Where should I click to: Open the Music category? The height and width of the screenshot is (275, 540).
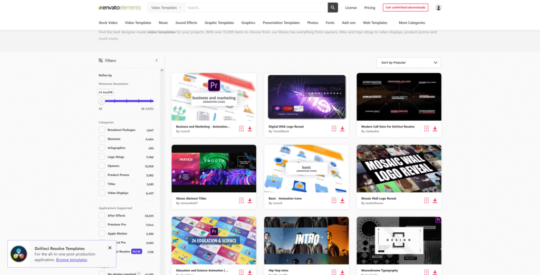163,23
